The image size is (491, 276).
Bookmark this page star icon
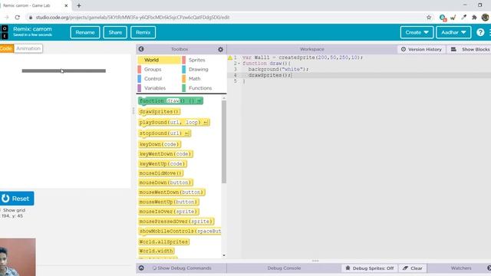(429, 17)
